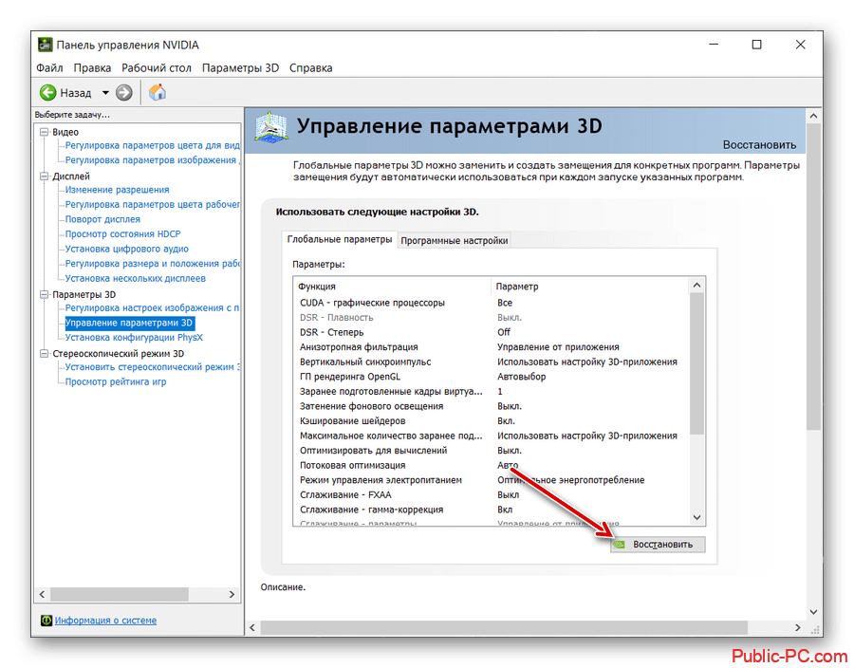Select Управление параметрами 3D task
The image size is (854, 668).
129,323
